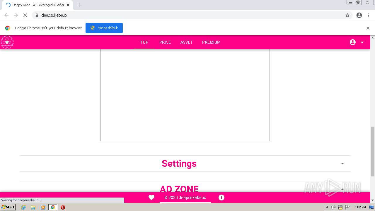Toggle the Settings panel chevron arrow
375x211 pixels.
click(342, 164)
